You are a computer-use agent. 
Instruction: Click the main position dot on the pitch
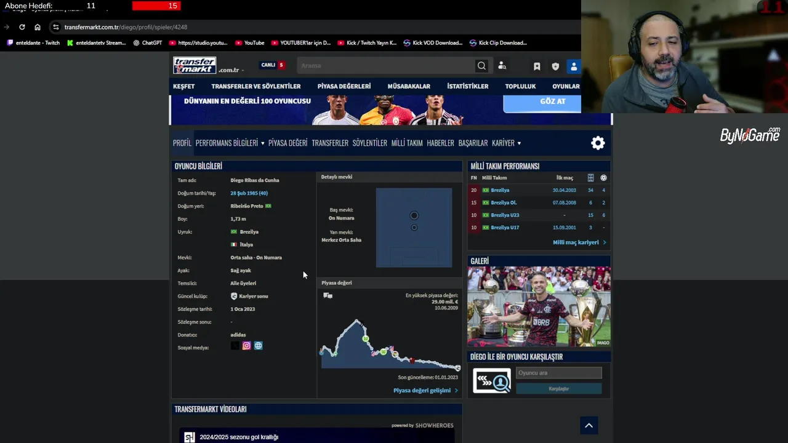414,215
